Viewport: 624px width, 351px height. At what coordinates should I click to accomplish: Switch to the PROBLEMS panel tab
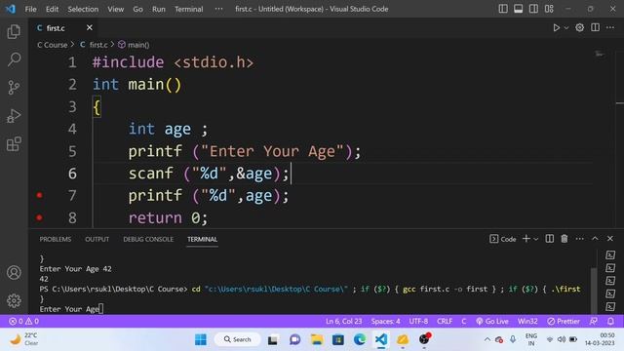coord(56,239)
